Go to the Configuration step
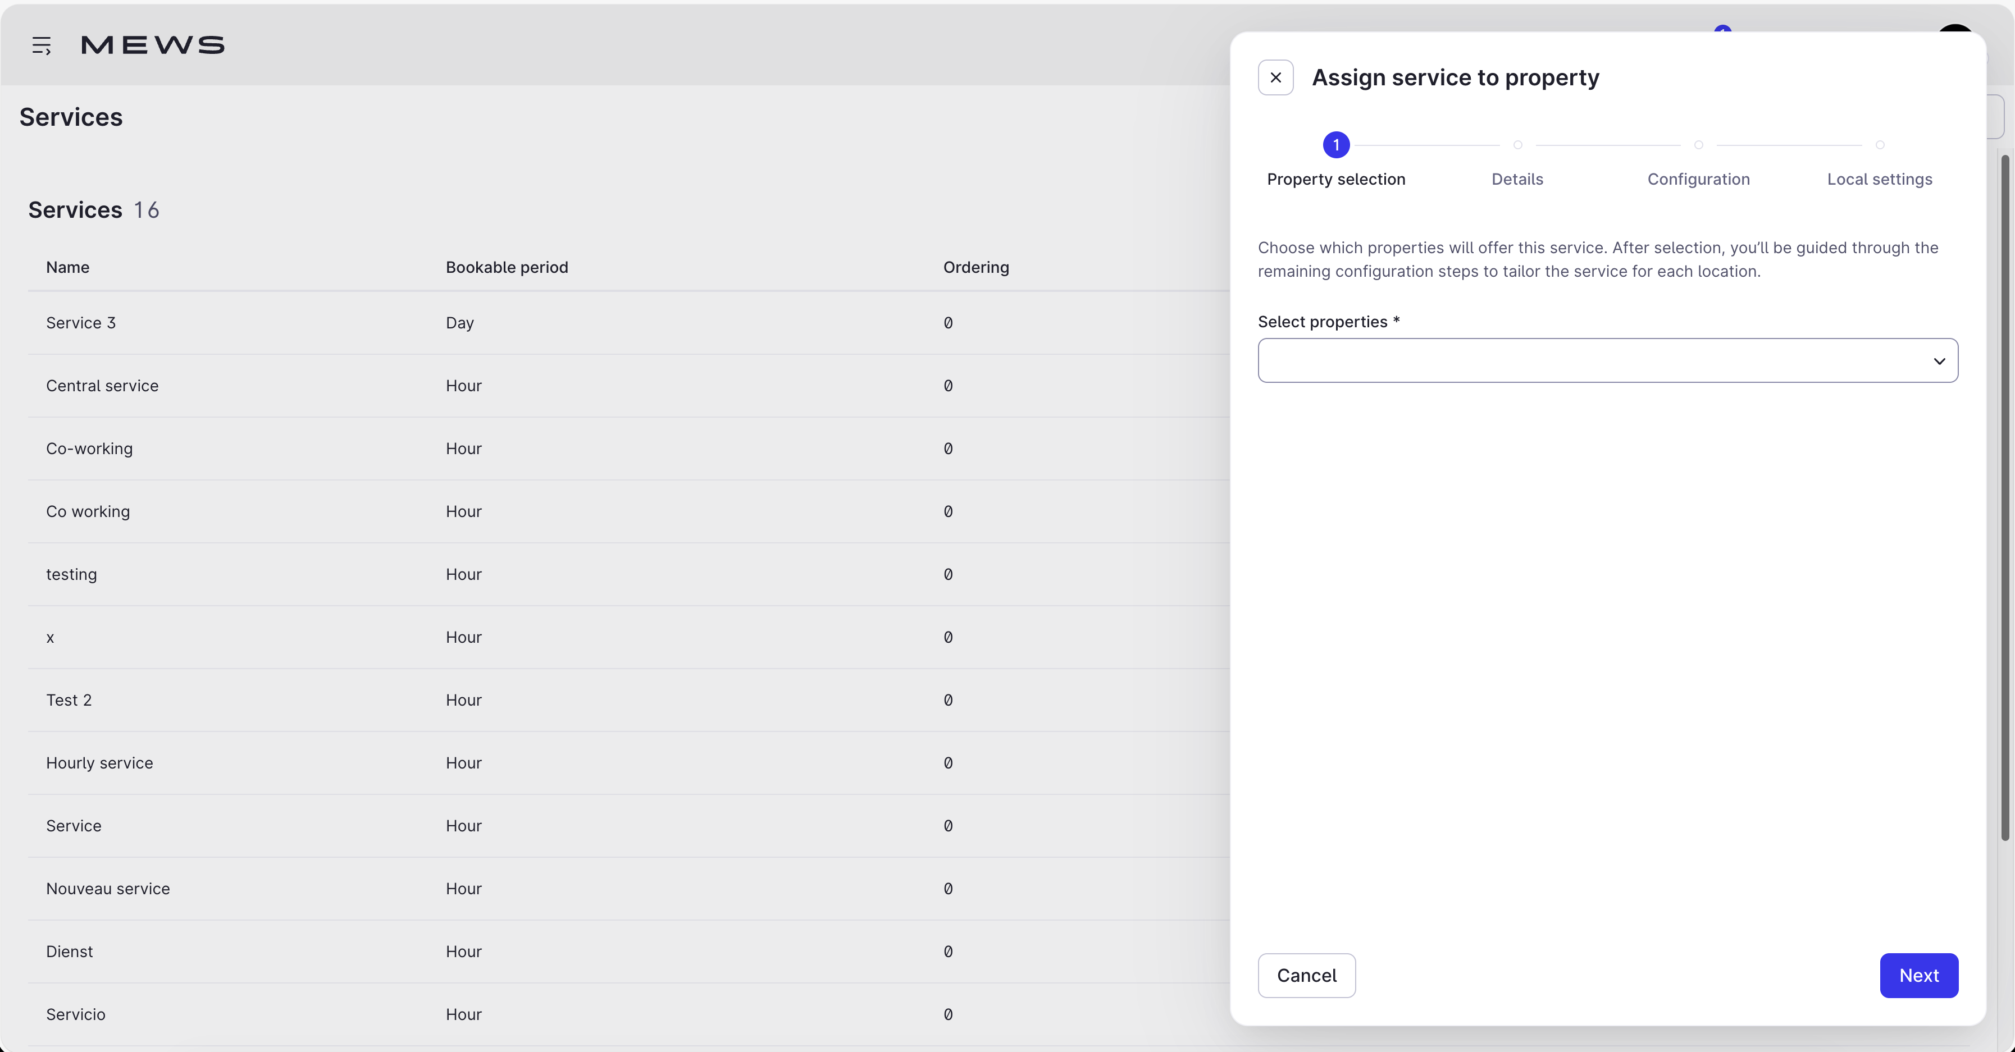This screenshot has height=1052, width=2015. pos(1698,179)
